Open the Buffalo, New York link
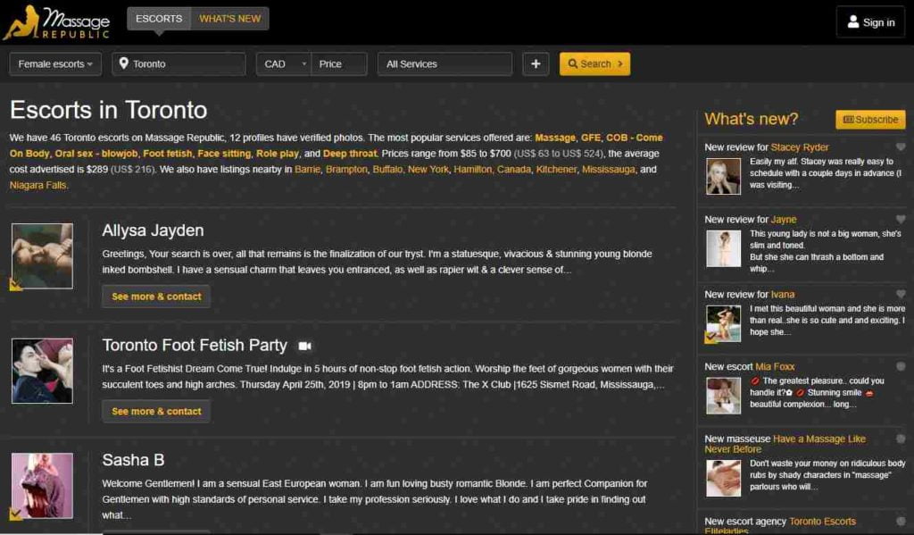The width and height of the screenshot is (914, 535). (x=411, y=169)
